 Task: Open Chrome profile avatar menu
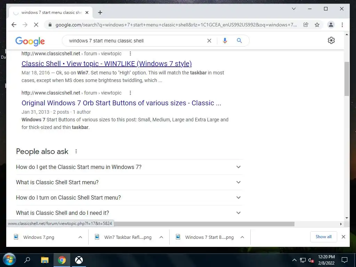point(331,25)
